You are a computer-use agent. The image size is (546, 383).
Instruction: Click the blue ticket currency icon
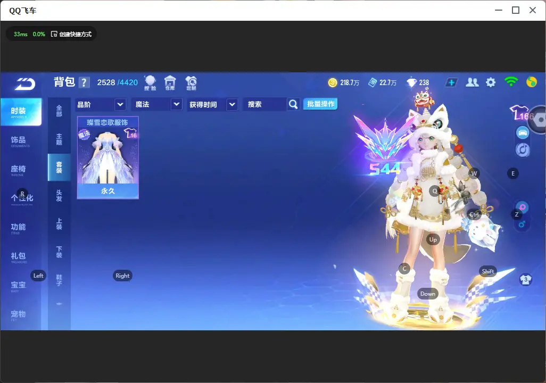pos(373,82)
